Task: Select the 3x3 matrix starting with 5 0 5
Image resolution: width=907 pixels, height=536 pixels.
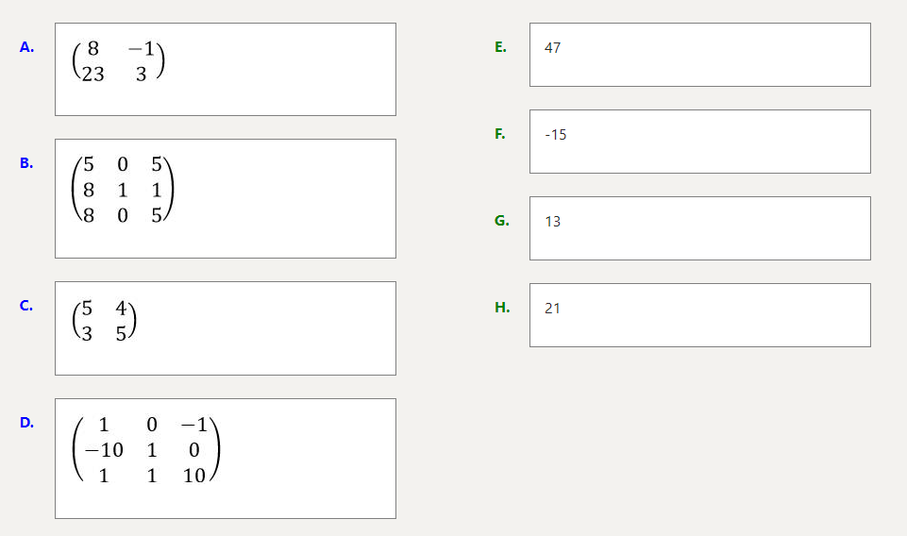Action: pyautogui.click(x=225, y=198)
